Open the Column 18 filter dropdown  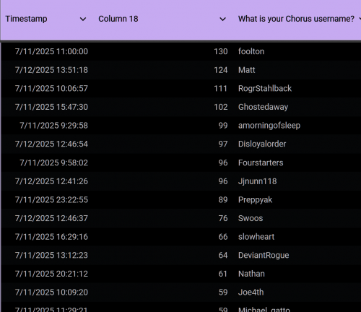tap(223, 19)
